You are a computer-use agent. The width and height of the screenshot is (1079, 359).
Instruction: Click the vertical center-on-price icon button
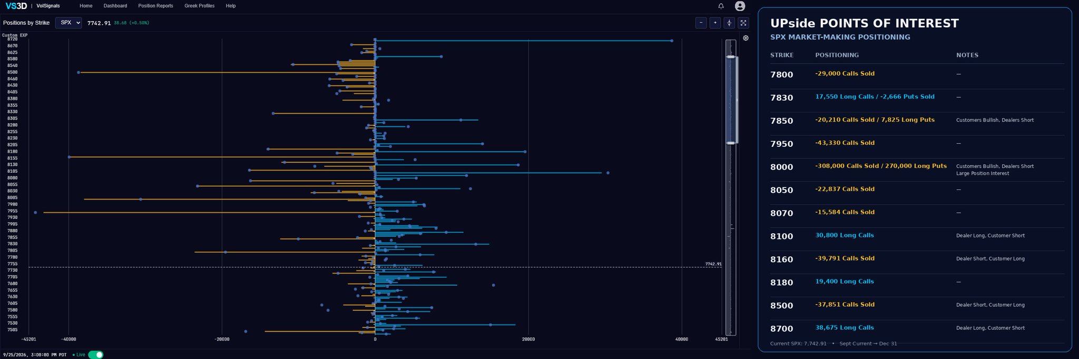pyautogui.click(x=729, y=23)
